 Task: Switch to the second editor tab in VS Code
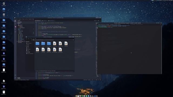point(45,21)
